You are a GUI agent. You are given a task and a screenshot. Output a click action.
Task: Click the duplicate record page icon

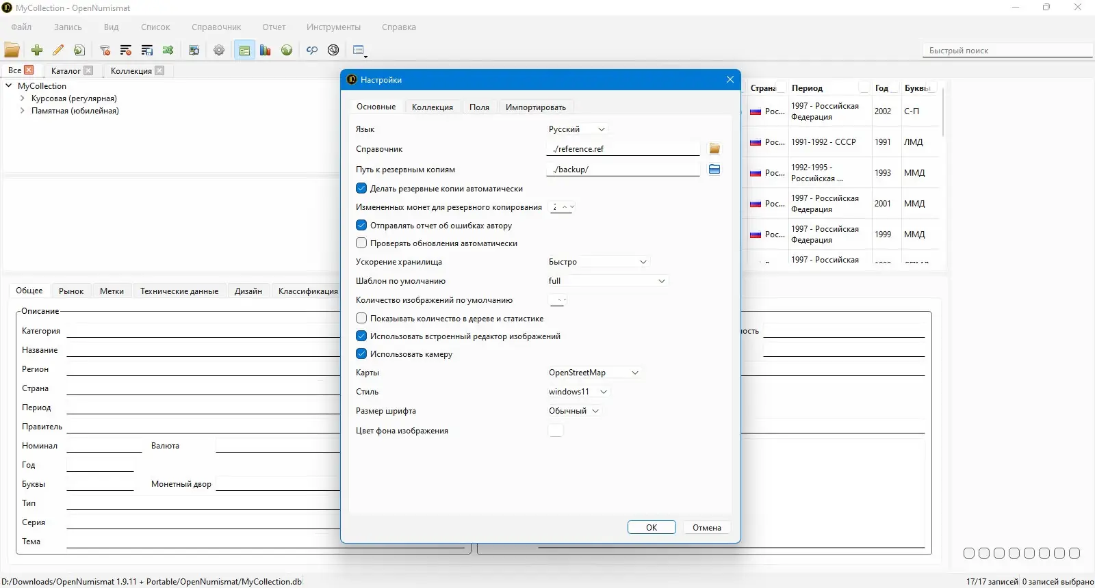point(79,50)
